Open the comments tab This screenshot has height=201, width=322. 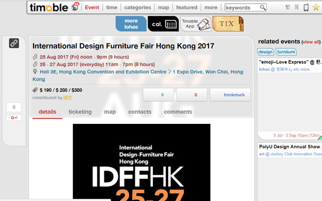[x=178, y=112]
